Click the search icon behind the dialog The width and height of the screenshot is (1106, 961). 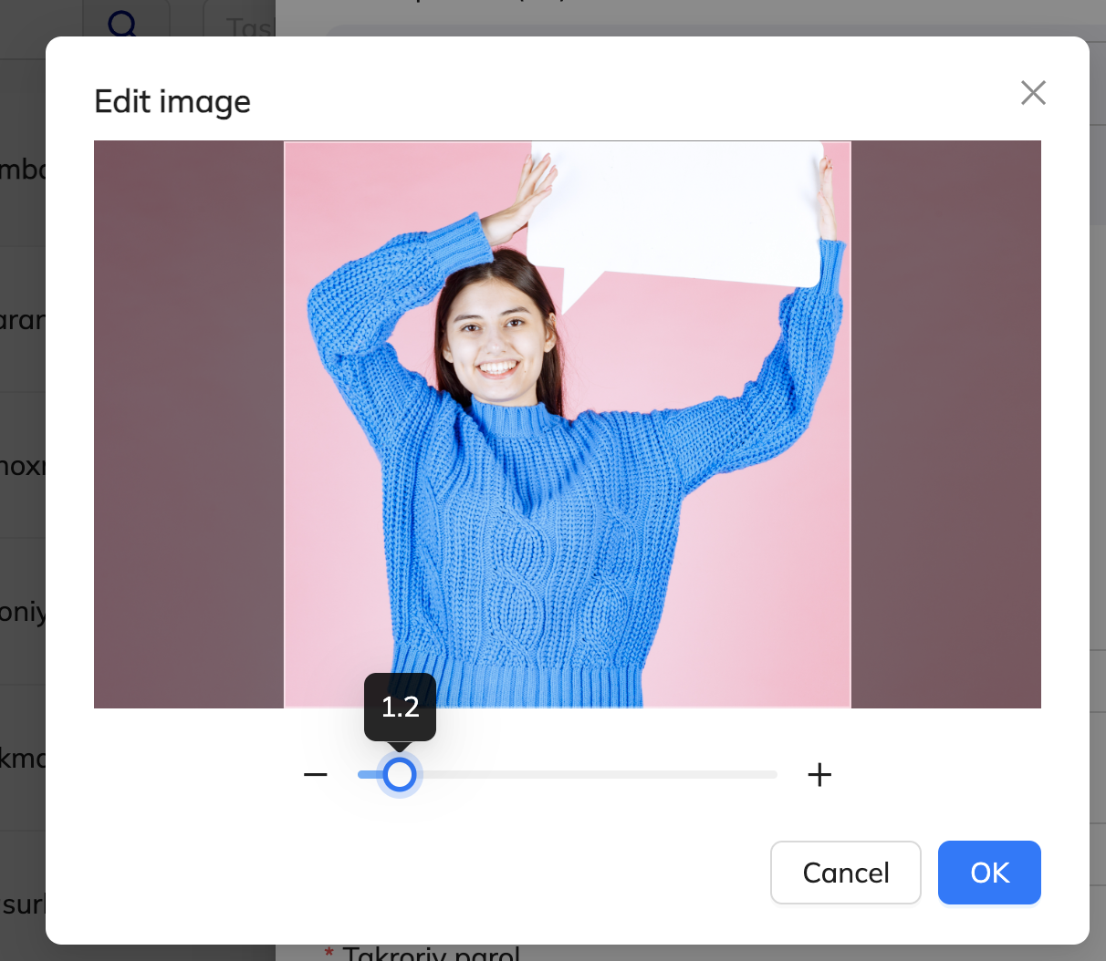tap(122, 22)
